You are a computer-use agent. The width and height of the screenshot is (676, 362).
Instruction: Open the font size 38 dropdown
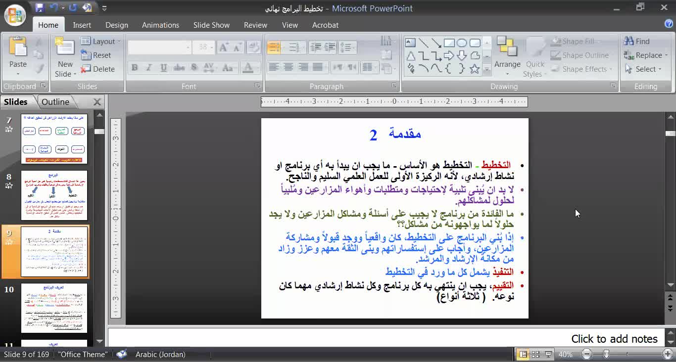click(x=212, y=47)
